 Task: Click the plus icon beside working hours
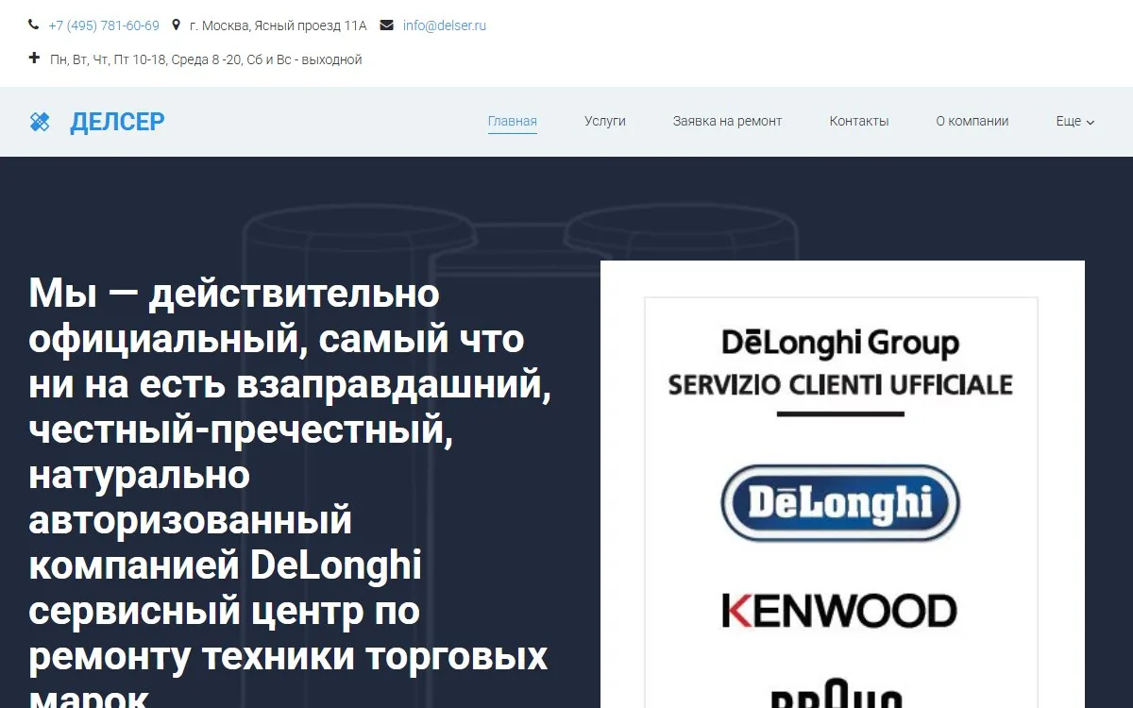click(x=35, y=59)
